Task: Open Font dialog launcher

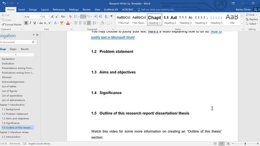Action: (71, 29)
